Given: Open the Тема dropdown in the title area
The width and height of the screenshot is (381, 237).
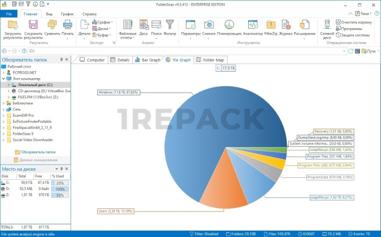Looking at the screenshot, I should click(x=367, y=14).
